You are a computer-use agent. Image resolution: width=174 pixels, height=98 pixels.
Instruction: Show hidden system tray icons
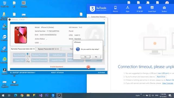tap(144, 96)
